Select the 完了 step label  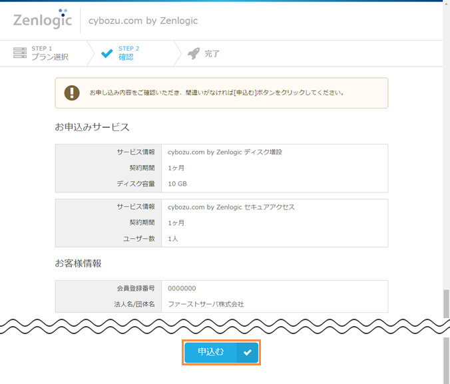212,54
